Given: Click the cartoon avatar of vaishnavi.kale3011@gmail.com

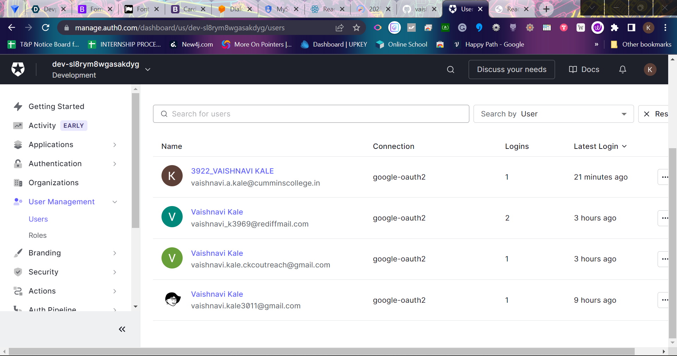Looking at the screenshot, I should [172, 300].
